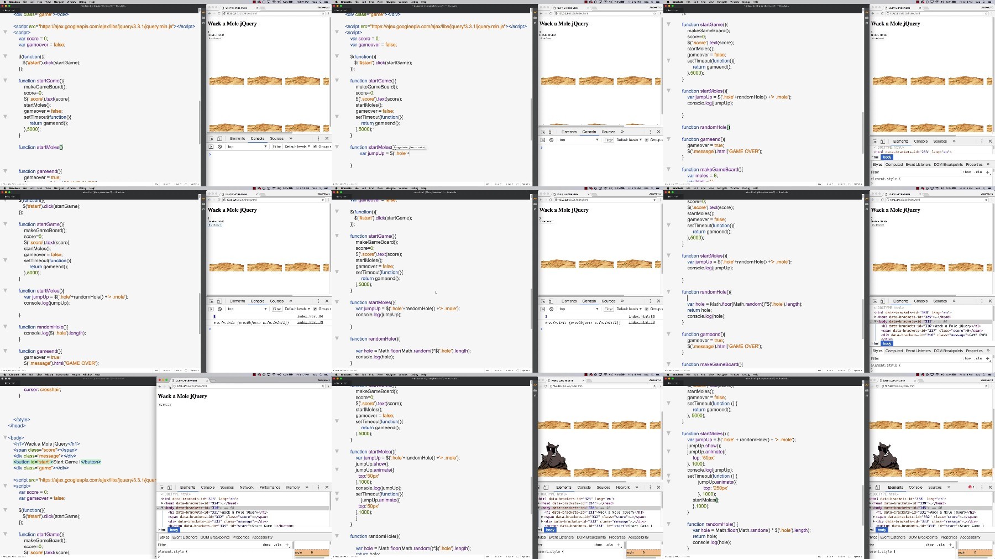Switch to the Memory tab in DevTools
The image size is (995, 559).
coord(293,487)
